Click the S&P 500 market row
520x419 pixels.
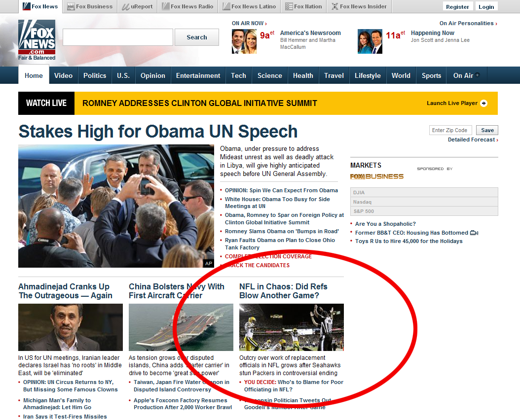click(x=424, y=211)
